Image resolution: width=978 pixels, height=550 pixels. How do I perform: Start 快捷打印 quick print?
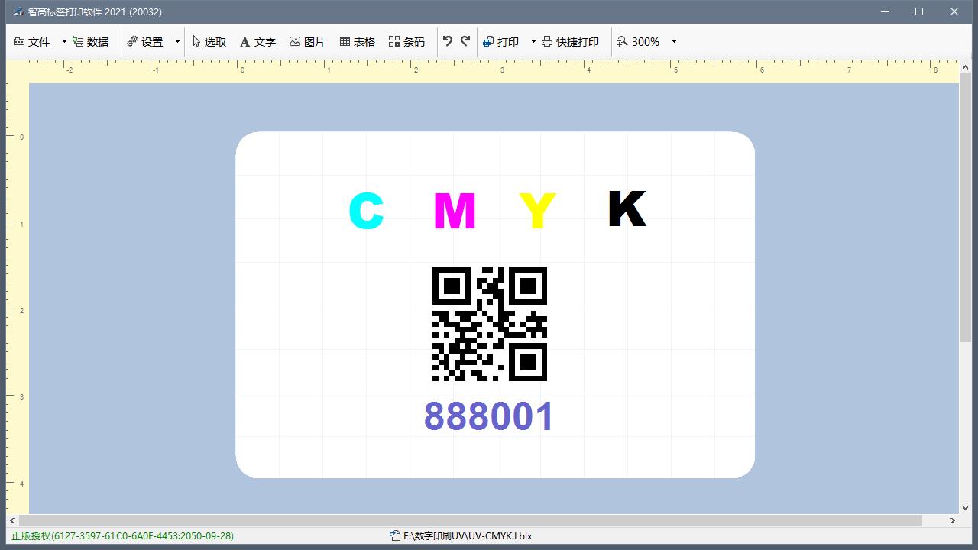pyautogui.click(x=571, y=42)
